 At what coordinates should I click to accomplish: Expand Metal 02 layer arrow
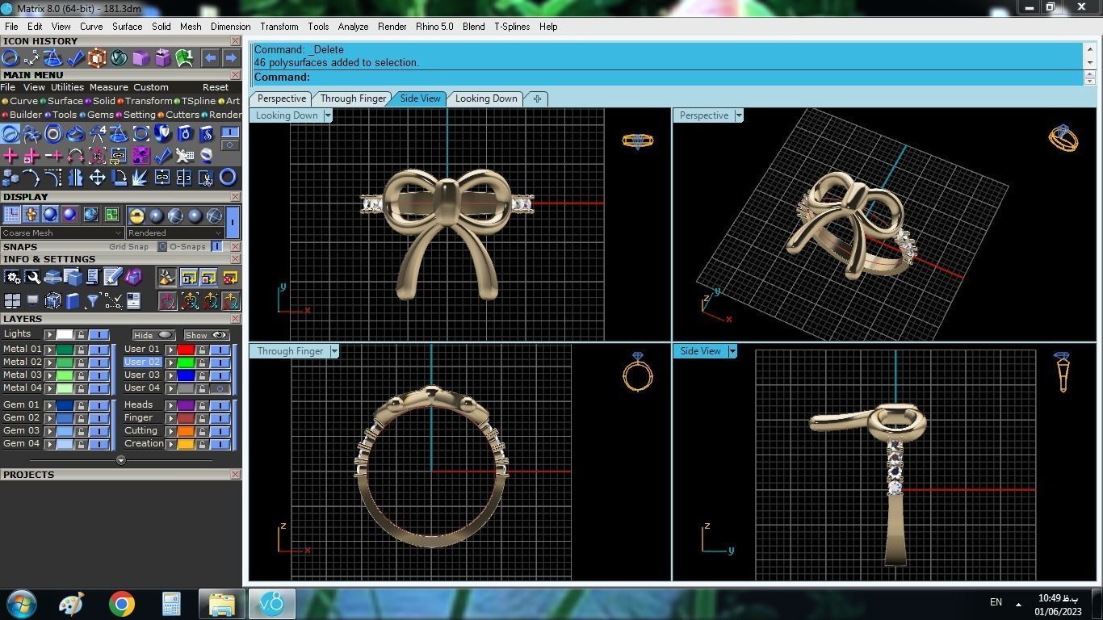click(x=49, y=362)
